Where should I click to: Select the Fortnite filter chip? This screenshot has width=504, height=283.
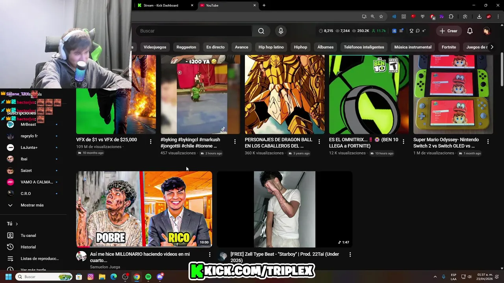[449, 47]
